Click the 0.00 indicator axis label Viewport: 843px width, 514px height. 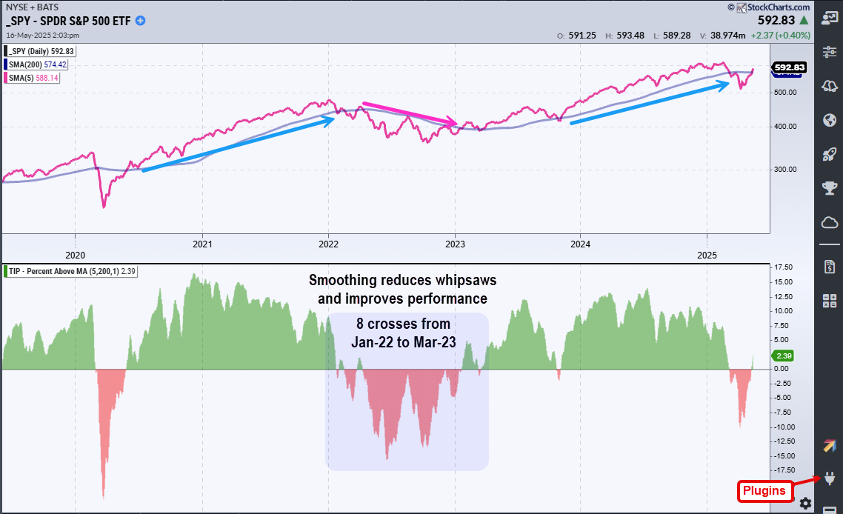coord(782,369)
